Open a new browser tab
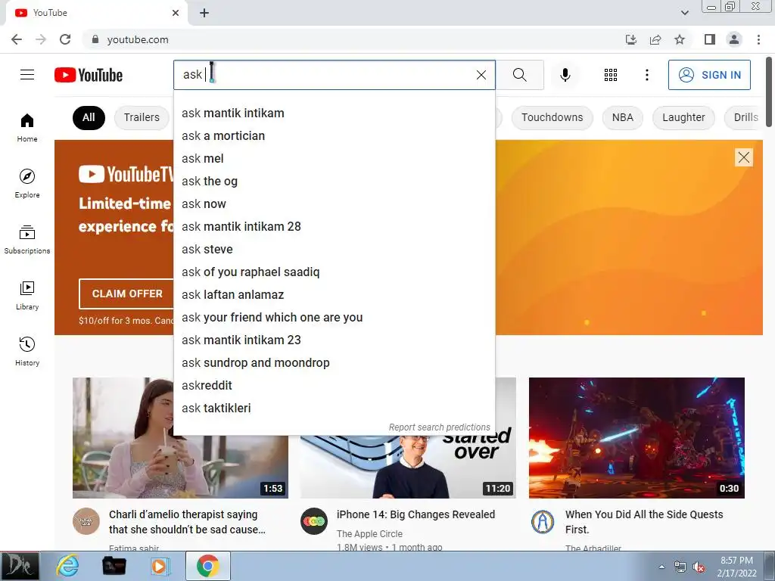Viewport: 775px width, 581px height. (204, 13)
